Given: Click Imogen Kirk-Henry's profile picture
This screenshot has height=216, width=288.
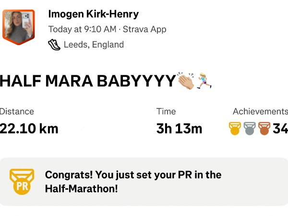Looking at the screenshot, I should tap(19, 27).
